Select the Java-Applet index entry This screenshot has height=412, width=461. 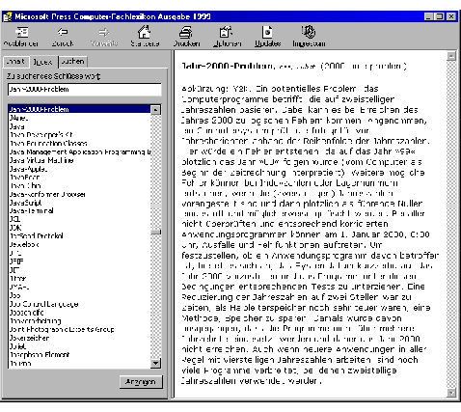coord(28,169)
